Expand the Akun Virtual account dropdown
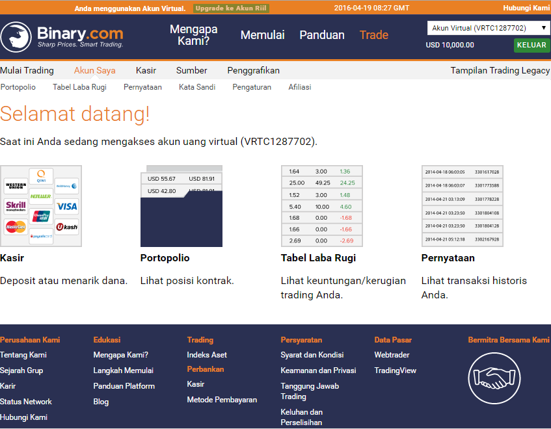The height and width of the screenshot is (429, 551). (x=489, y=28)
